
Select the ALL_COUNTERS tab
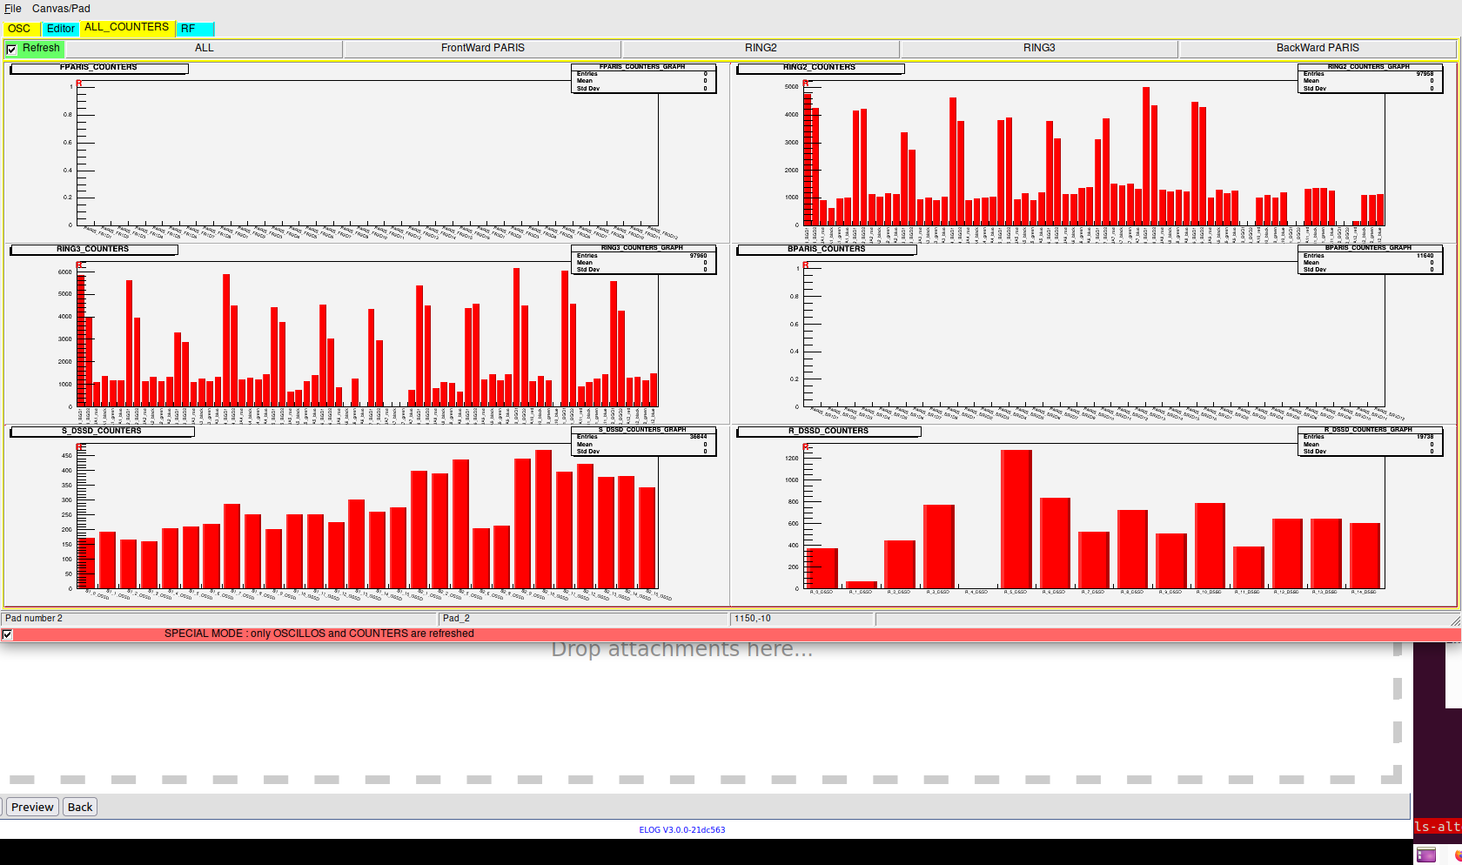pyautogui.click(x=126, y=28)
